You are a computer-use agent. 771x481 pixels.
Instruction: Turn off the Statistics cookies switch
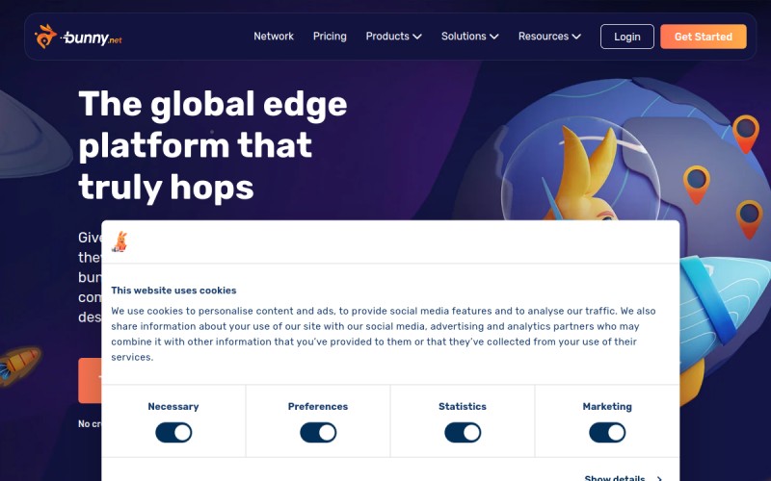[463, 433]
